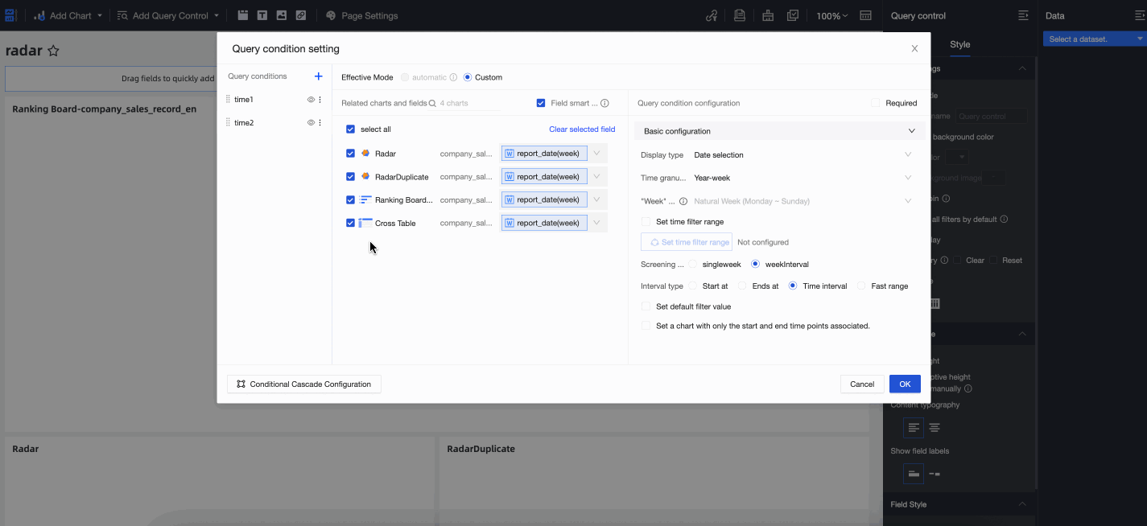Image resolution: width=1147 pixels, height=526 pixels.
Task: Open the Select a dataset dropdown
Action: tap(1094, 39)
